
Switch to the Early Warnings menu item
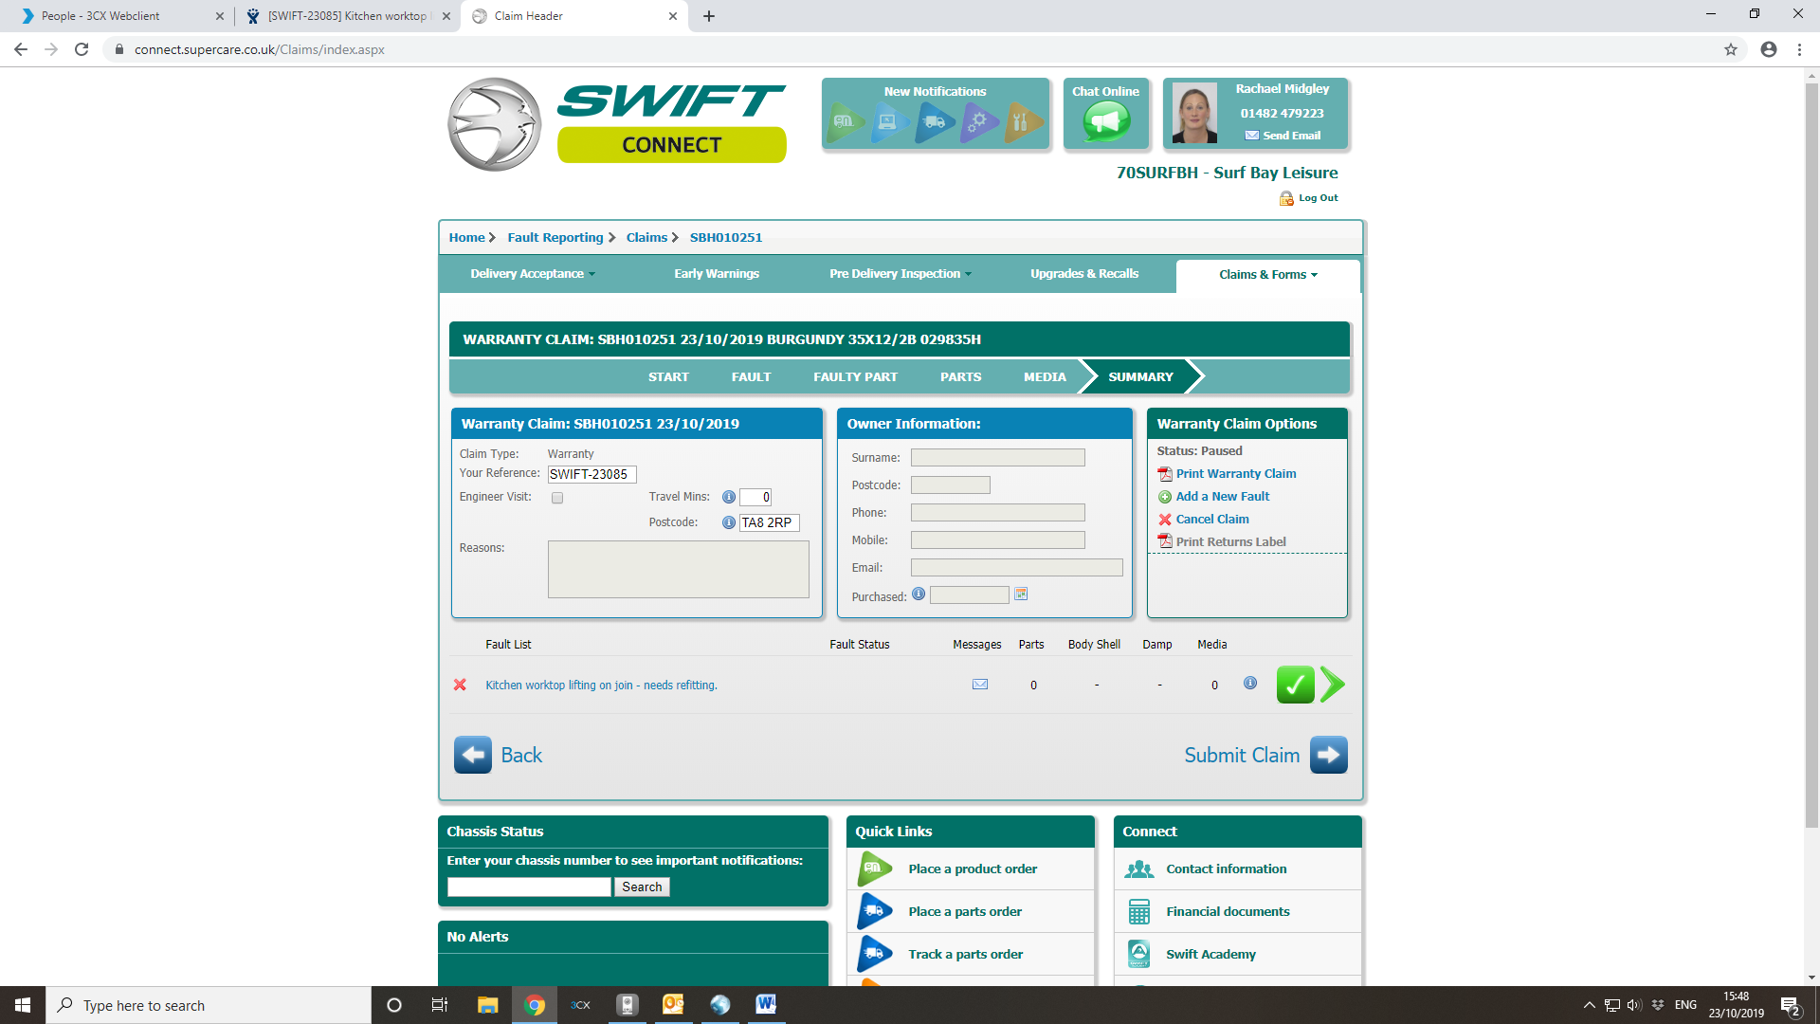coord(717,274)
